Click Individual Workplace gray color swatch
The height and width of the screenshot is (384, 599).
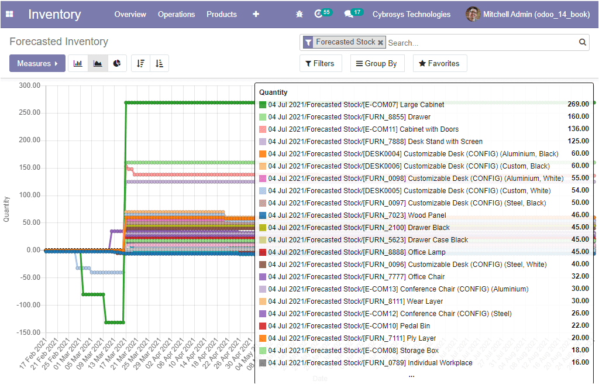tap(263, 363)
